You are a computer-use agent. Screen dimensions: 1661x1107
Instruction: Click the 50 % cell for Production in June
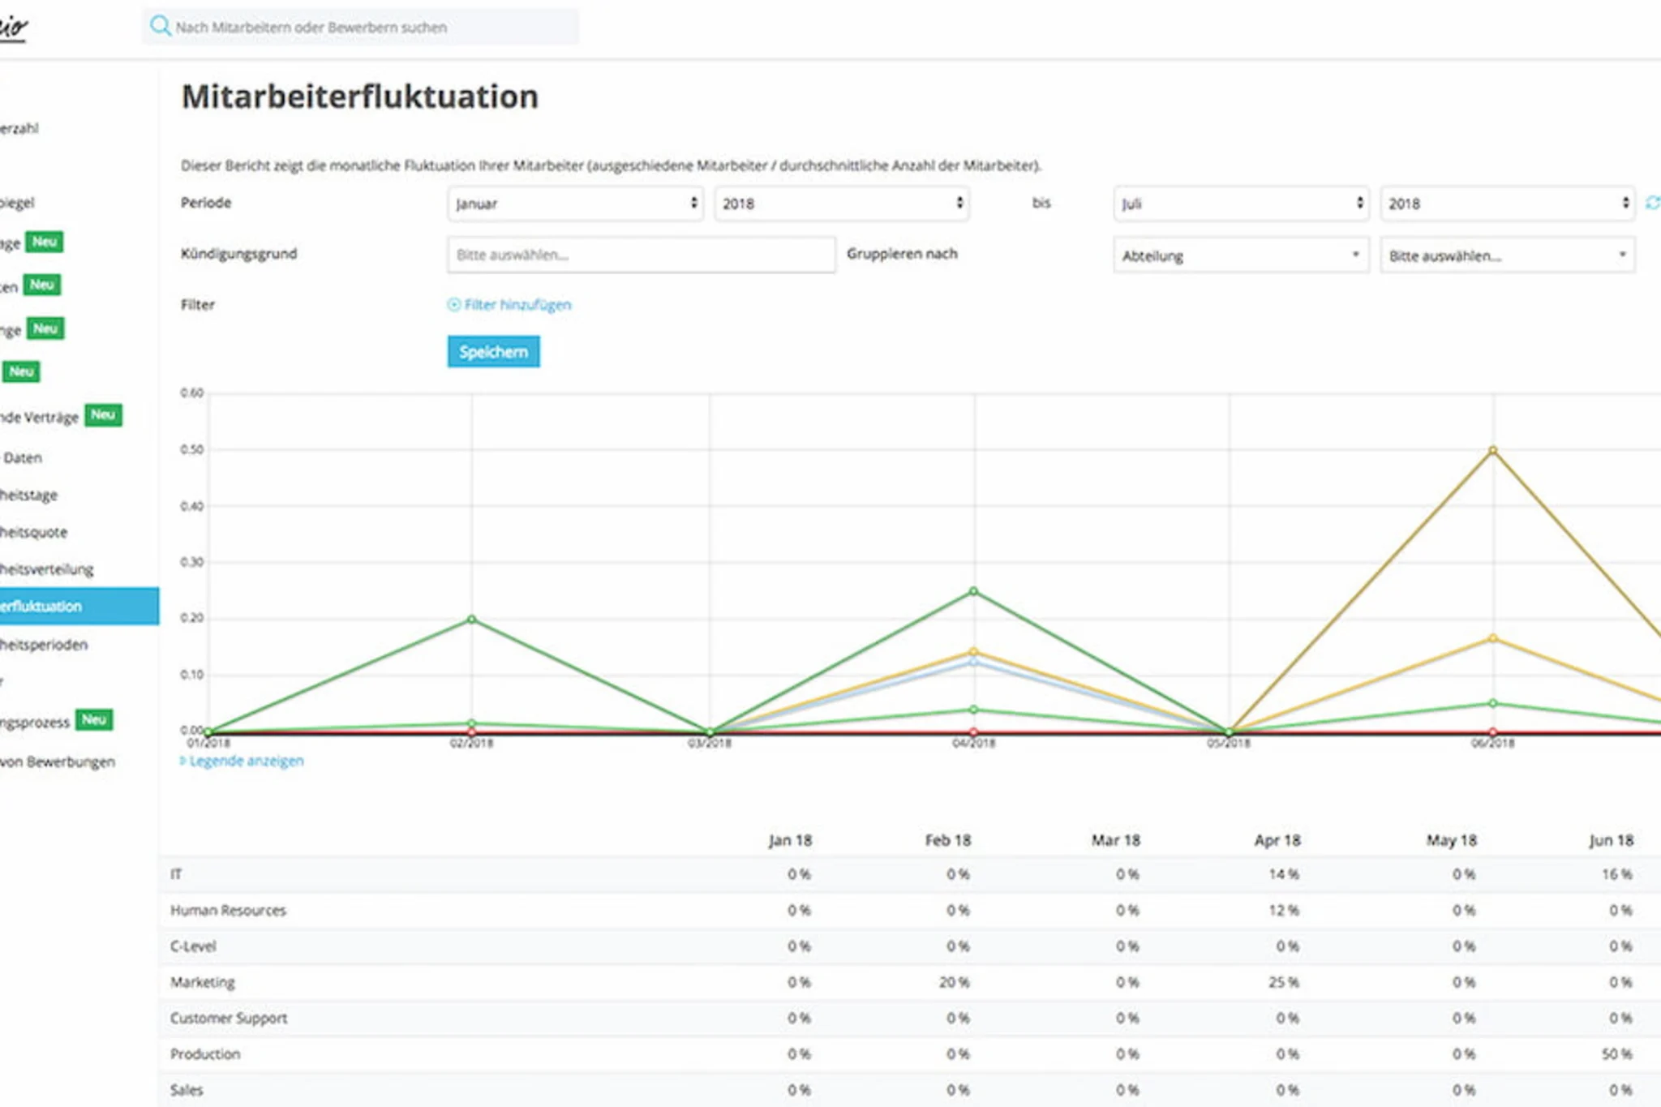pos(1617,1053)
